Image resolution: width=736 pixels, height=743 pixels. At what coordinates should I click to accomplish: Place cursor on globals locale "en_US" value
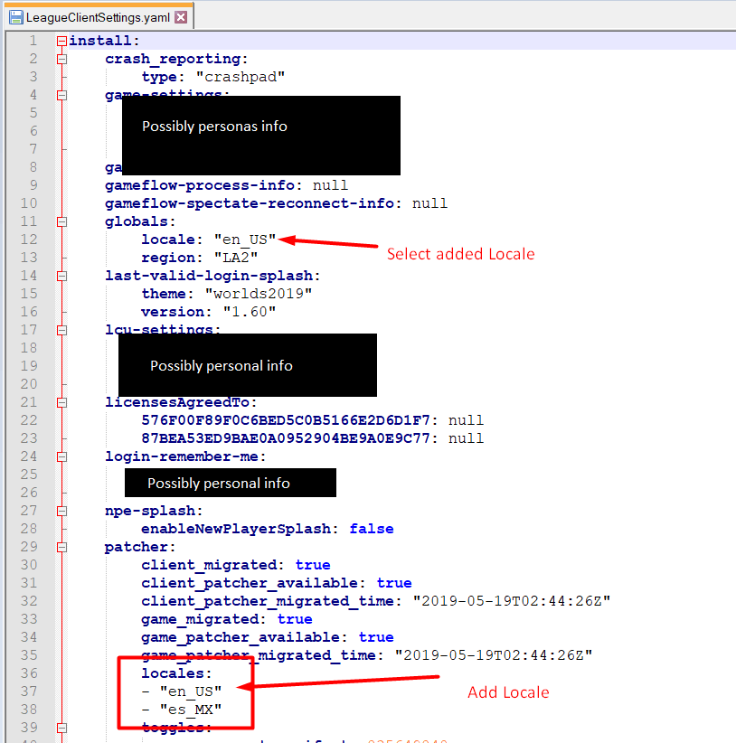click(x=245, y=240)
